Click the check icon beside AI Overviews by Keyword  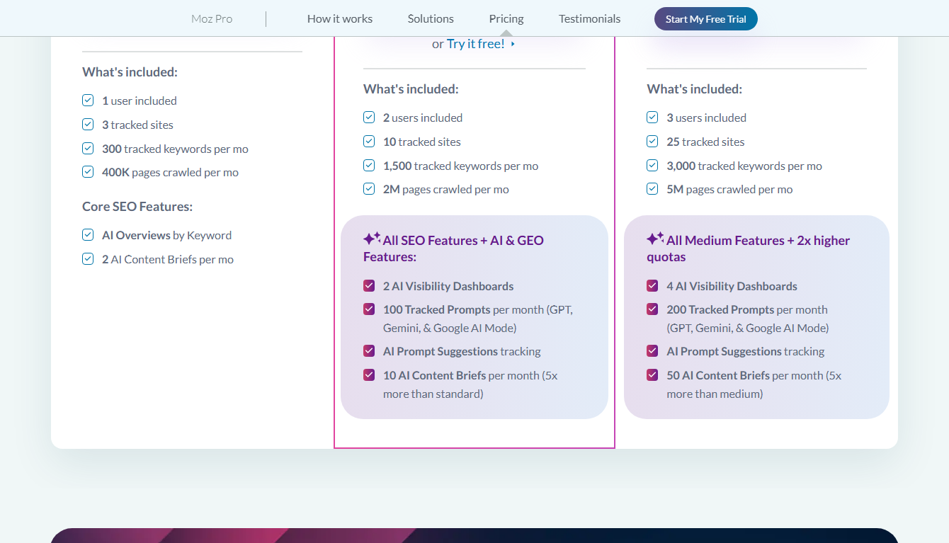click(88, 235)
